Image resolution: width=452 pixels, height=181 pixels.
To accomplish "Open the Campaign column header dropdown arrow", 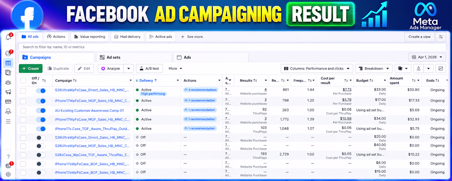I will (130, 81).
